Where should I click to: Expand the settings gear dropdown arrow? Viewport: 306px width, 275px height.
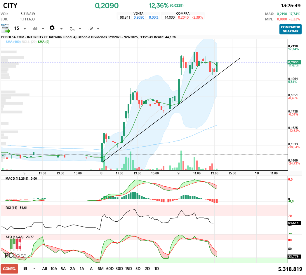click(x=61, y=29)
